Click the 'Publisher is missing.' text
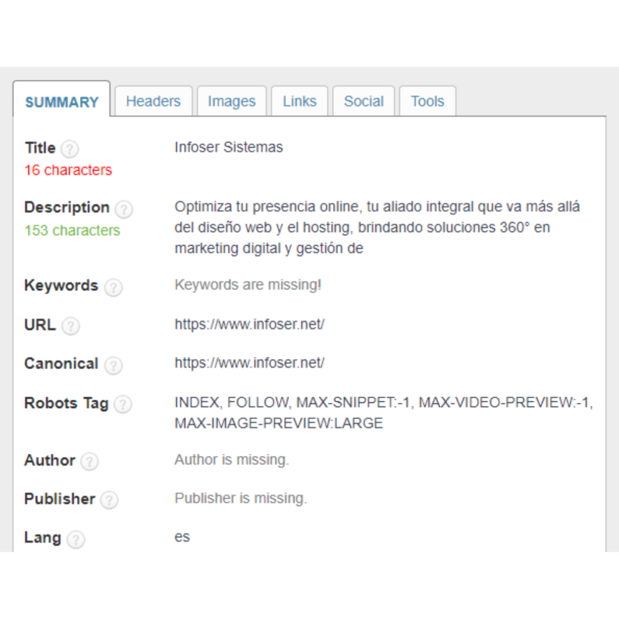The image size is (619, 619). (241, 499)
